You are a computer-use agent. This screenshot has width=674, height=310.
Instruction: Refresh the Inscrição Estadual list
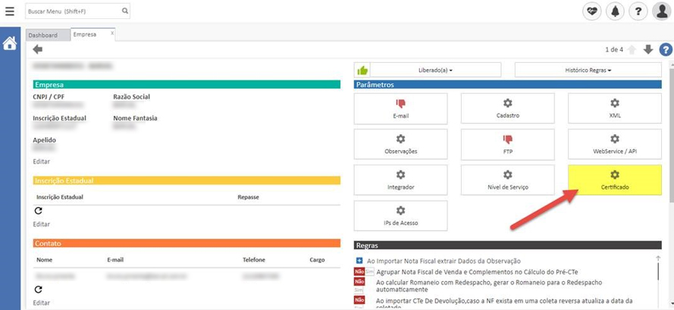coord(39,211)
